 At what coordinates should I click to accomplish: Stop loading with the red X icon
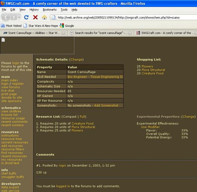(35, 17)
